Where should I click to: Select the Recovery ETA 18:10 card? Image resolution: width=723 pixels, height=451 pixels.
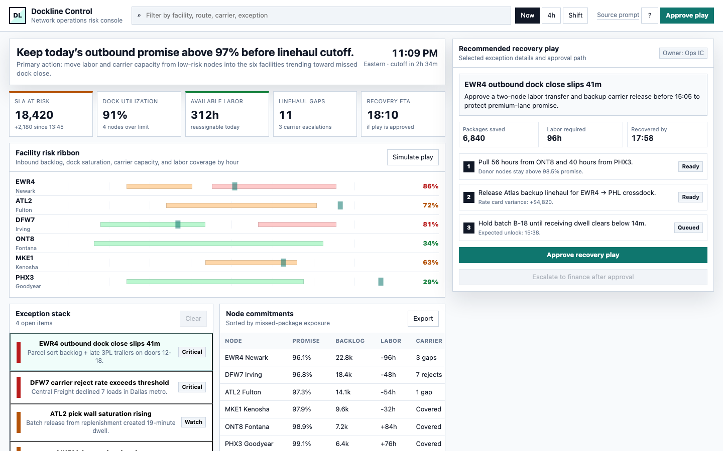[x=403, y=114]
